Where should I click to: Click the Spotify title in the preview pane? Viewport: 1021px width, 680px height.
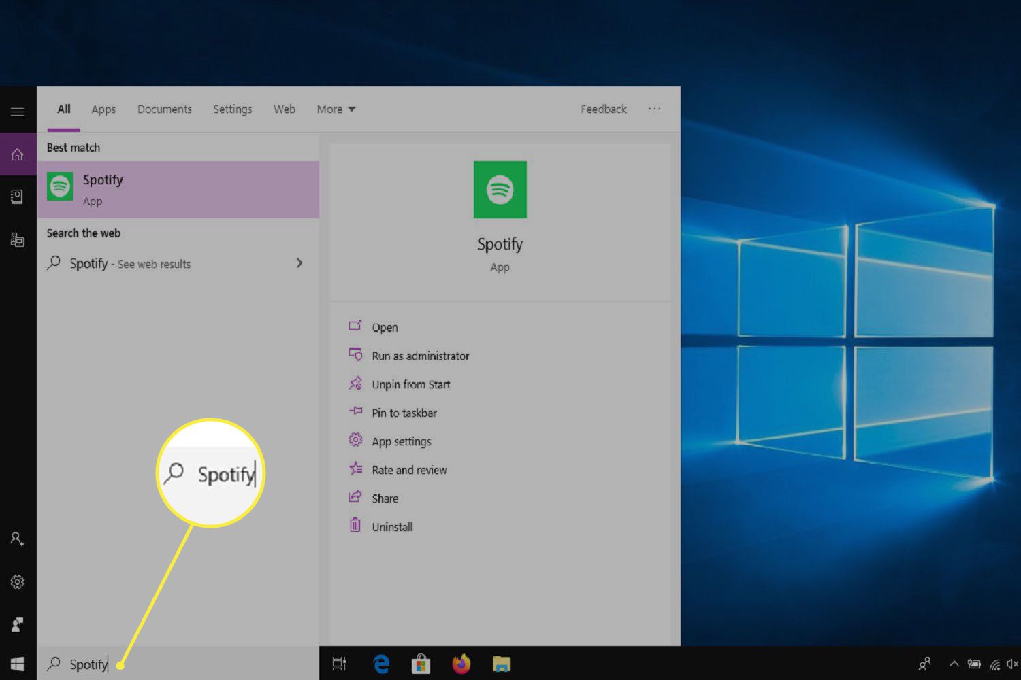click(500, 244)
